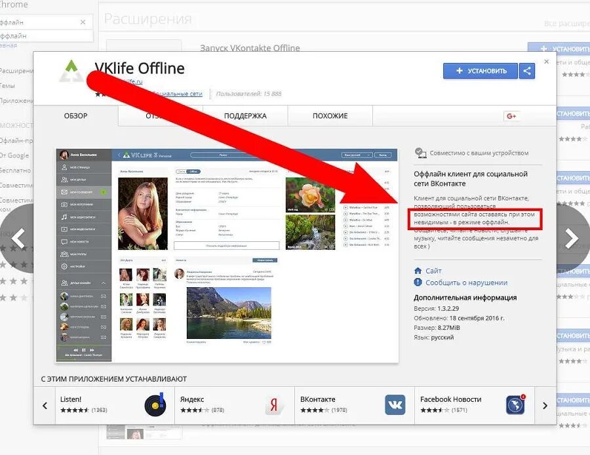This screenshot has height=455, width=590.
Task: Click the VKlife Offline title
Action: pos(140,68)
